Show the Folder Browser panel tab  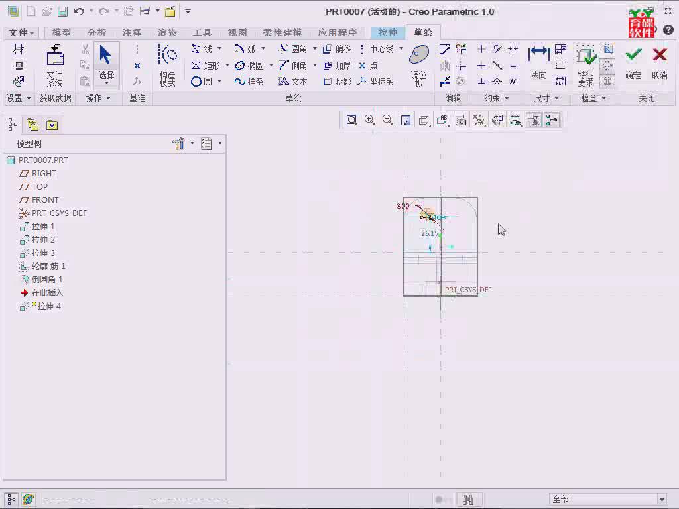tap(32, 125)
